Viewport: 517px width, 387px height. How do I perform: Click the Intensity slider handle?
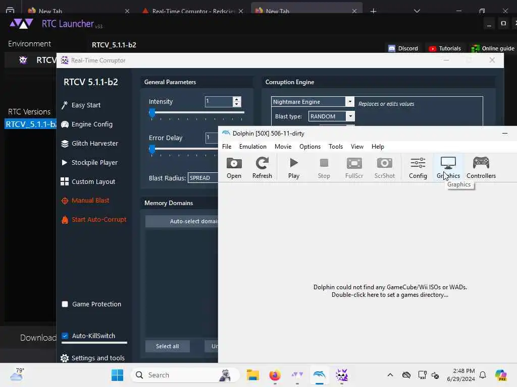tap(152, 112)
